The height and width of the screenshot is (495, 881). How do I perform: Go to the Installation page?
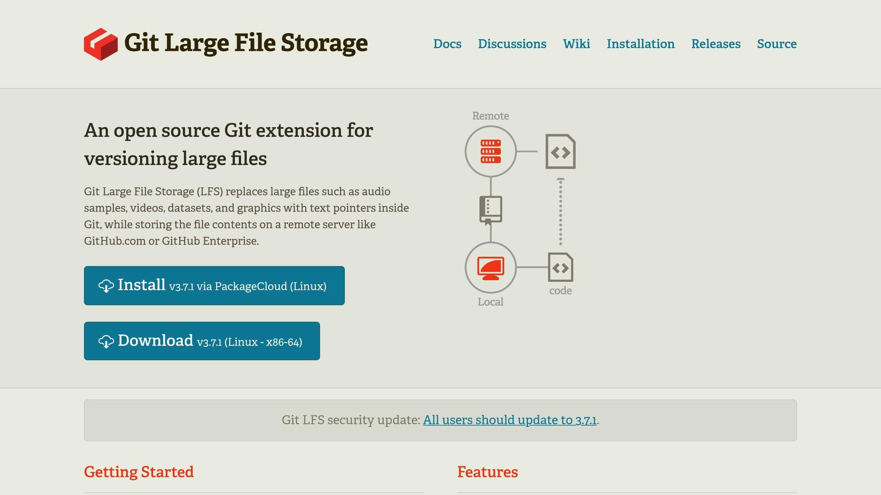click(x=641, y=44)
